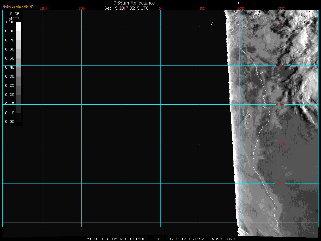The image size is (321, 241).
Task: Click the coastal inlet notch below 5S
Action: (260, 73)
